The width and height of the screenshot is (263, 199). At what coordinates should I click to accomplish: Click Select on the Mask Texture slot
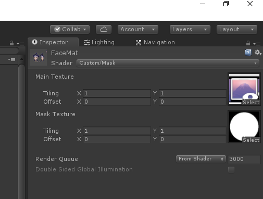(x=251, y=140)
